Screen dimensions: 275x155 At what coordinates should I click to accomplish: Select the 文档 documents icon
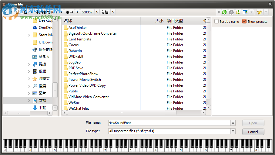[x=35, y=101]
